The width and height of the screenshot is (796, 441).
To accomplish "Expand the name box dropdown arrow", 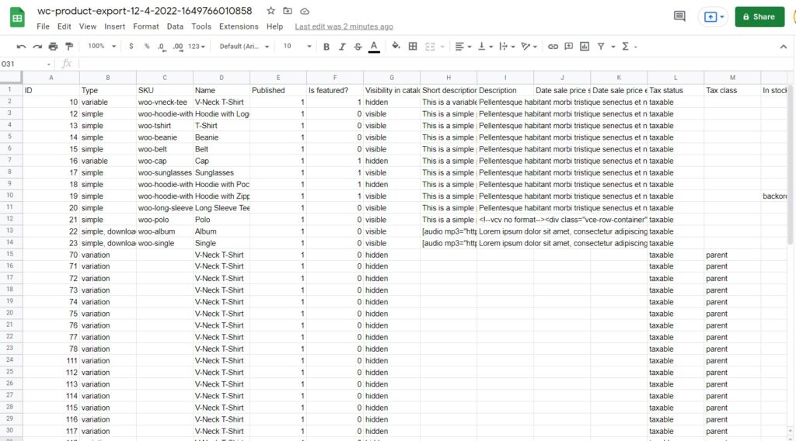I will (49, 64).
